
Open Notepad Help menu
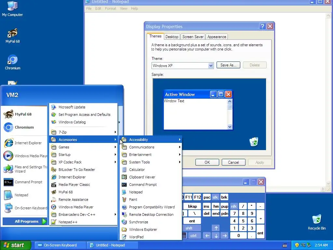(134, 8)
